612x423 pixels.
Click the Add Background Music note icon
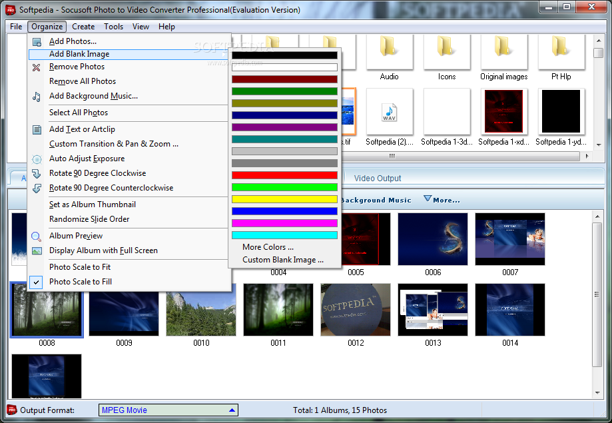coord(37,97)
